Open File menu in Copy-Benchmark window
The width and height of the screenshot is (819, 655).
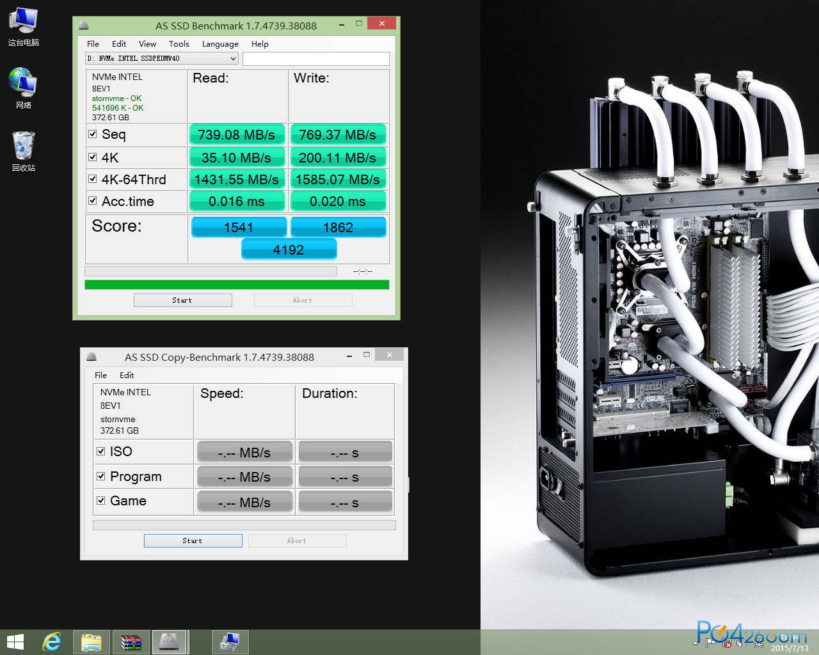click(x=100, y=375)
